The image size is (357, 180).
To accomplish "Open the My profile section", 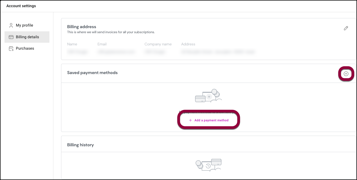I will 24,25.
